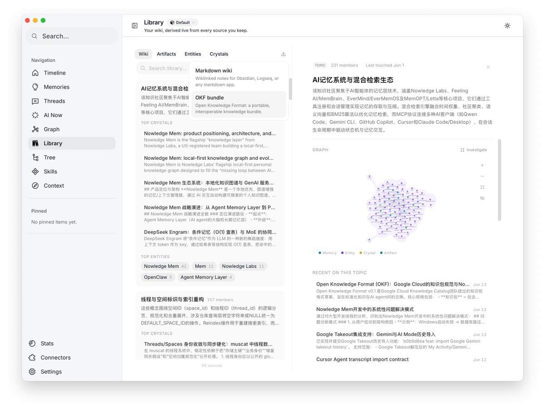Open crystal 'Nowledge Mem 战略演进'
This screenshot has height=410, width=545.
click(210, 213)
